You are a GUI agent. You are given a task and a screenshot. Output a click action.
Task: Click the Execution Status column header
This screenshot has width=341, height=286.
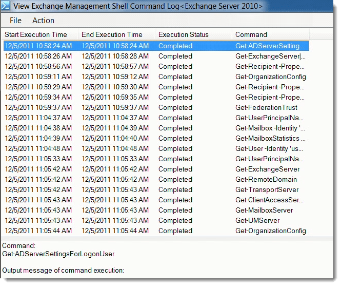[184, 34]
